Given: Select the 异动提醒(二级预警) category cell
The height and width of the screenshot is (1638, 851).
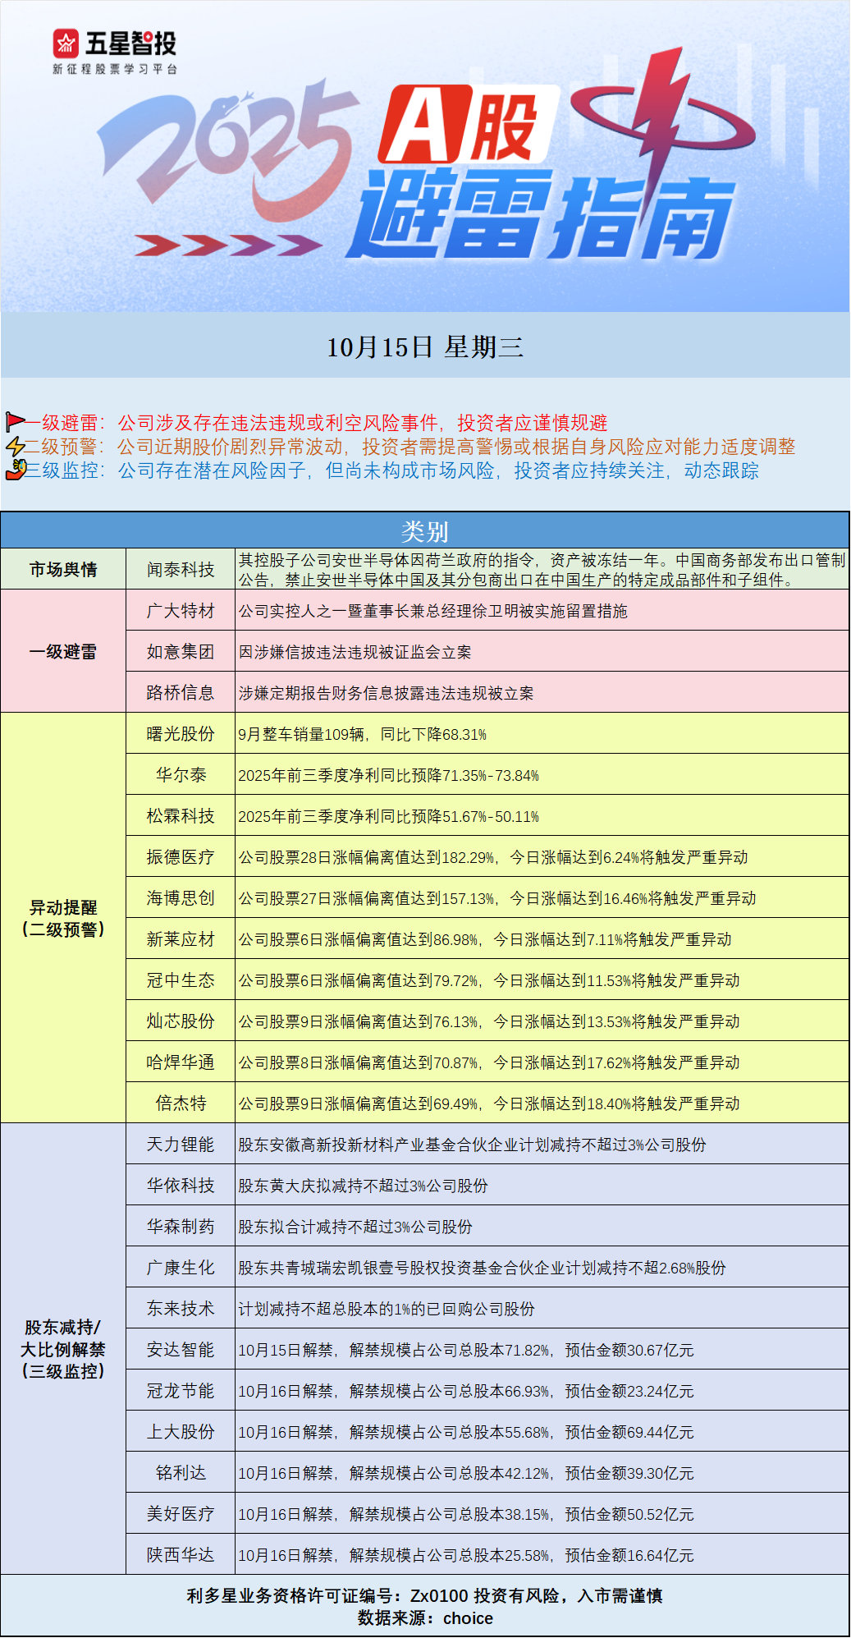Looking at the screenshot, I should click(63, 918).
